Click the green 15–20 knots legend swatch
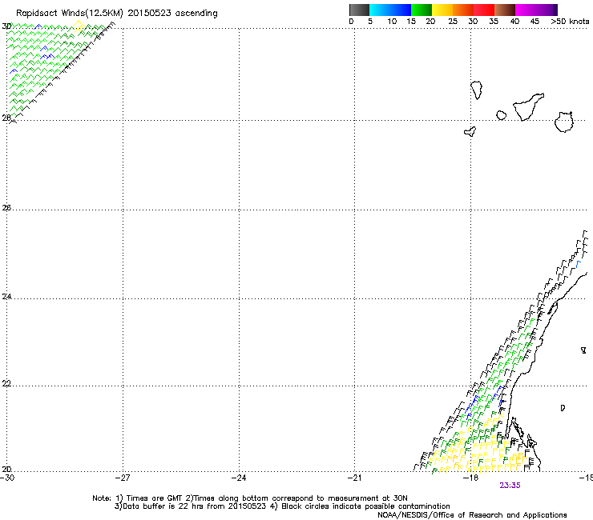593x520 pixels. pyautogui.click(x=422, y=10)
